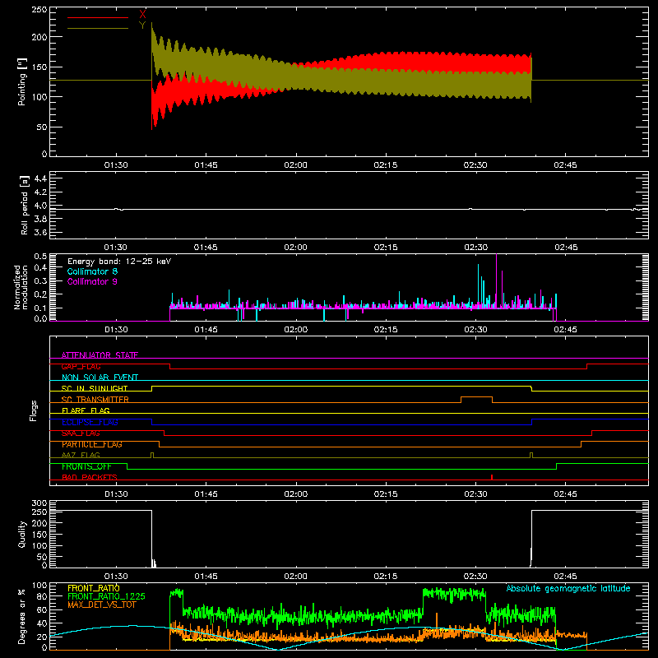Click the FRONTS_OFF flag label
This screenshot has width=658, height=658.
pyautogui.click(x=86, y=466)
